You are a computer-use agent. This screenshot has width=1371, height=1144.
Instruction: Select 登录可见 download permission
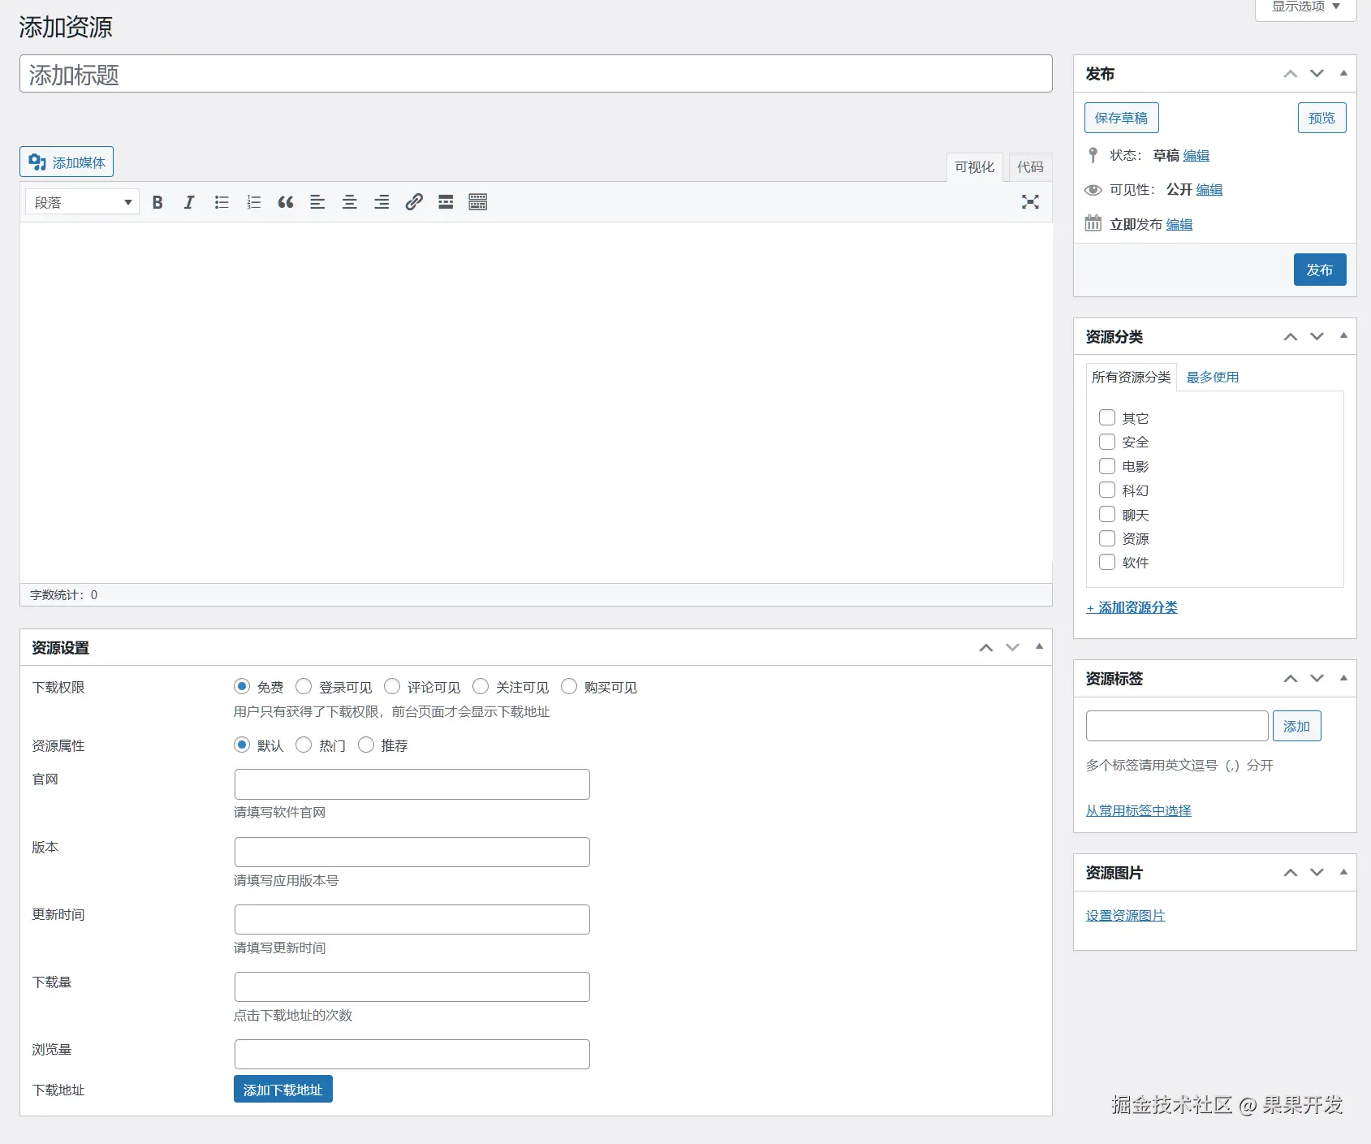pos(304,687)
